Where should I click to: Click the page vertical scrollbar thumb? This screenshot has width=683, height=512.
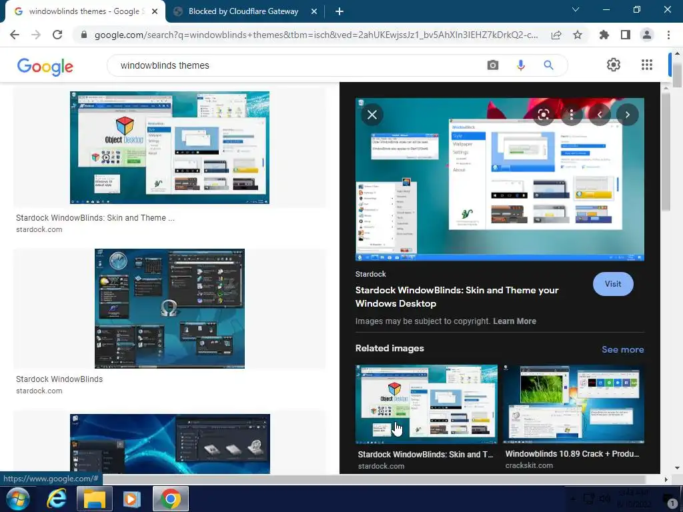[x=678, y=74]
